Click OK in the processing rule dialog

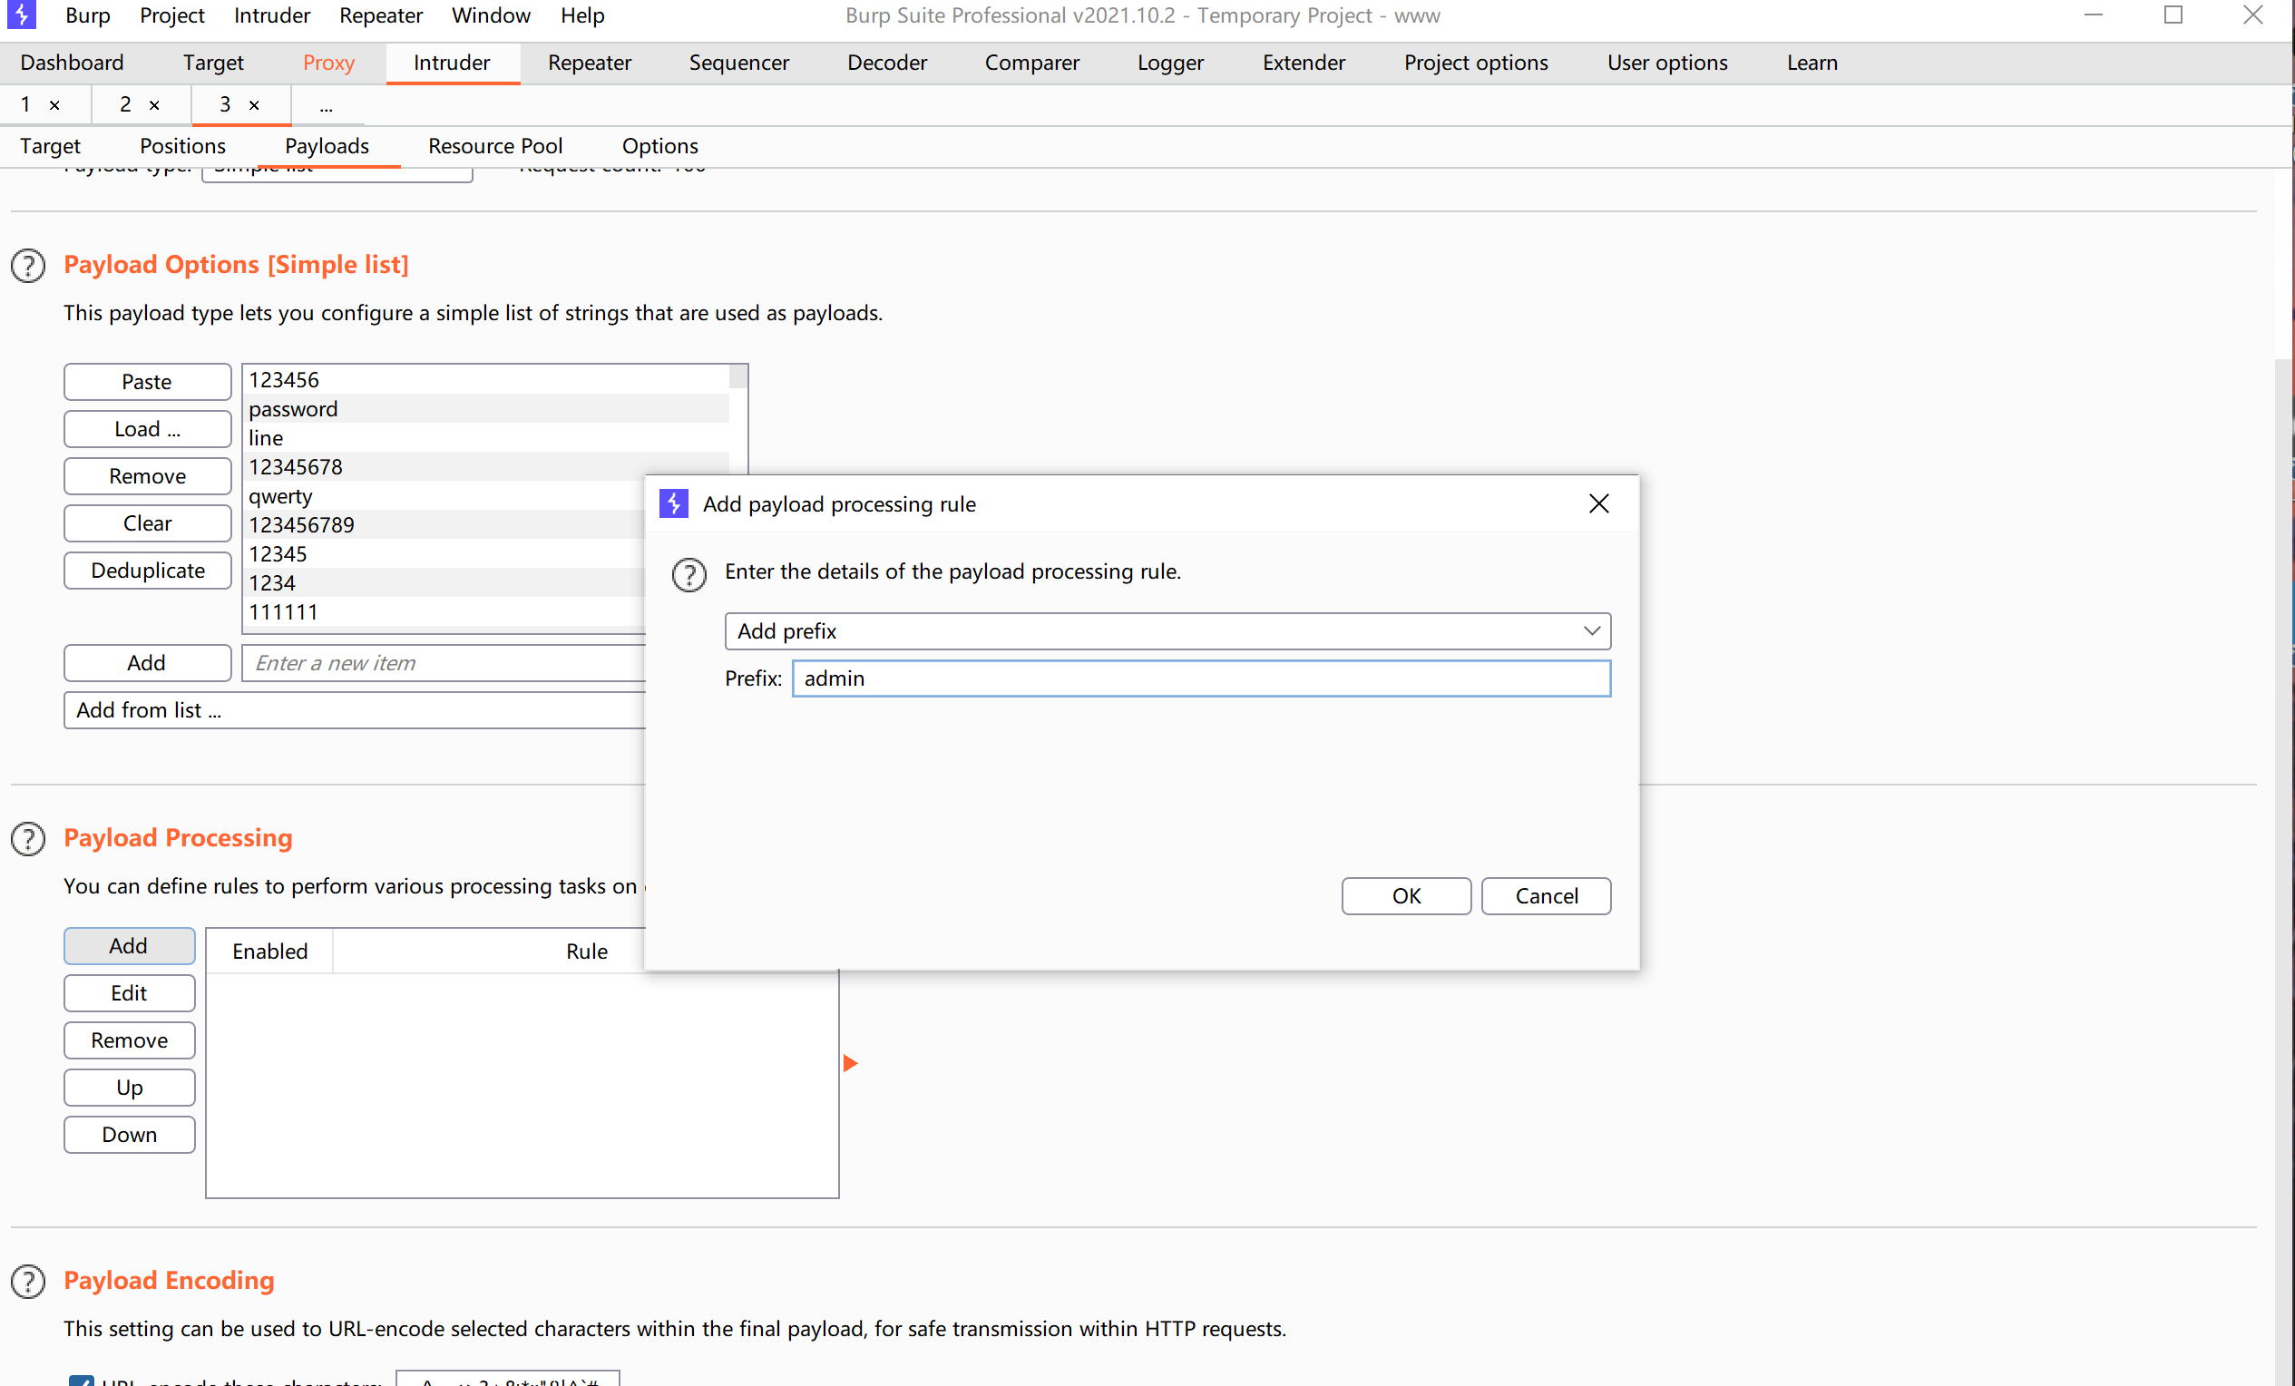click(x=1406, y=896)
